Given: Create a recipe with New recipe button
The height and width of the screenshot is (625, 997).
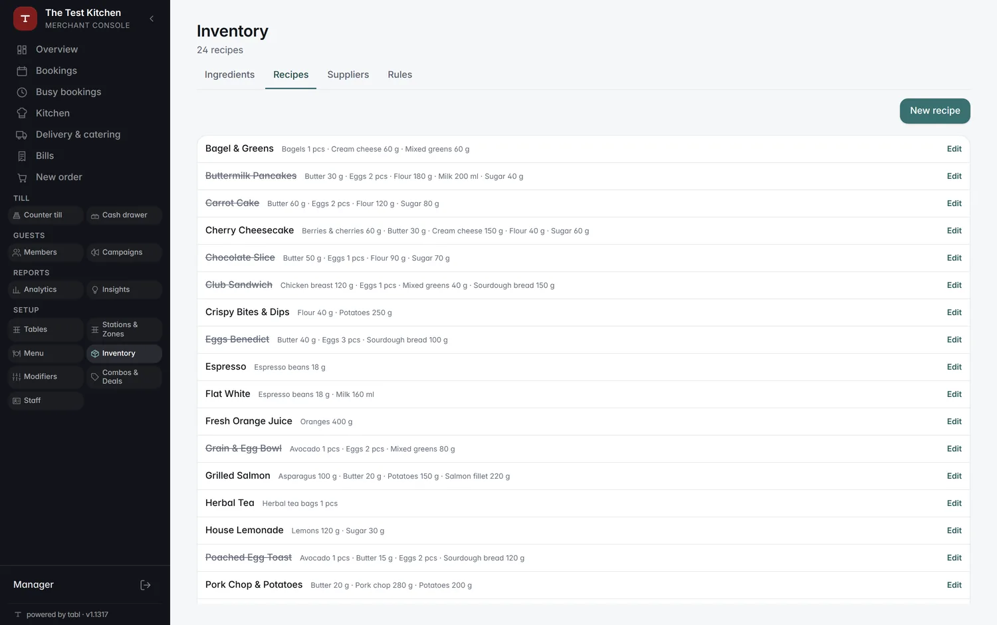Looking at the screenshot, I should [935, 111].
